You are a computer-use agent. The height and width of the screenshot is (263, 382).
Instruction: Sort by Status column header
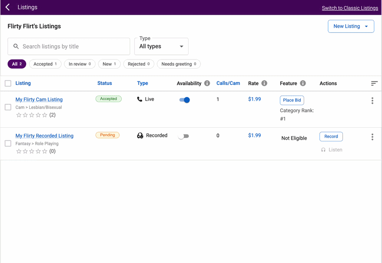pos(105,83)
